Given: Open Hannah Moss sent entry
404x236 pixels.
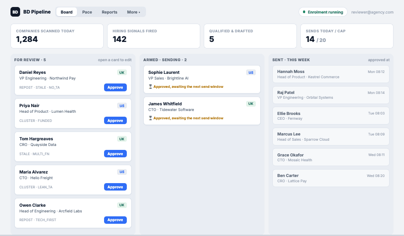Looking at the screenshot, I should pos(331,74).
